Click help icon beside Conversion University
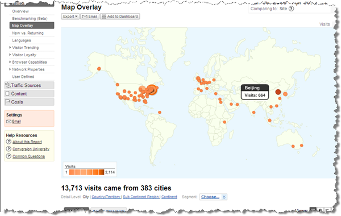The width and height of the screenshot is (341, 216). tap(9, 149)
